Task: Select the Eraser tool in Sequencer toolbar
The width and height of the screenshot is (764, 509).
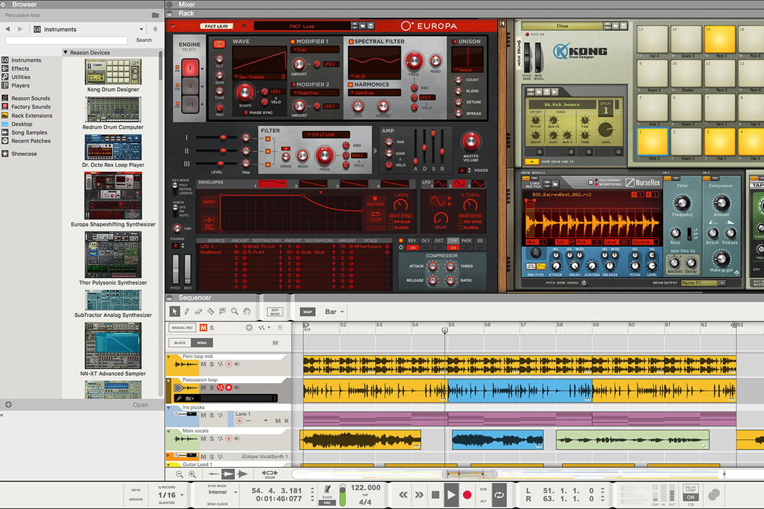Action: click(199, 312)
